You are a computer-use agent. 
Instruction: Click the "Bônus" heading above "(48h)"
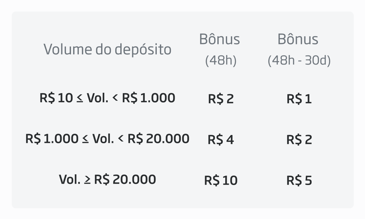click(220, 39)
